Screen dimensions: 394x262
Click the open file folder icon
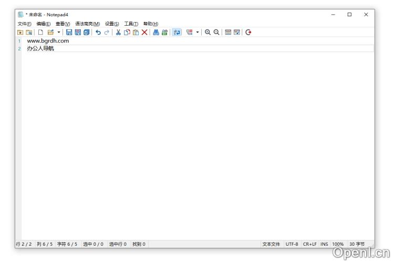[51, 33]
